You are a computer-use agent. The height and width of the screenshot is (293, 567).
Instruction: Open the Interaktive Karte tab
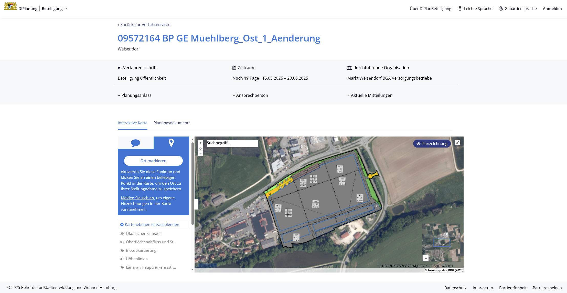132,123
